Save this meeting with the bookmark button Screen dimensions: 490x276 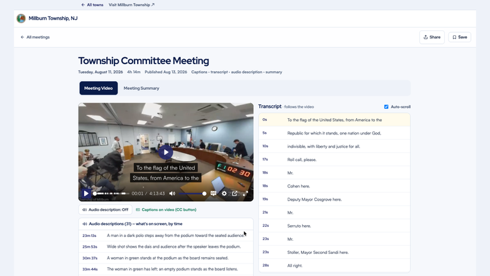tap(460, 37)
